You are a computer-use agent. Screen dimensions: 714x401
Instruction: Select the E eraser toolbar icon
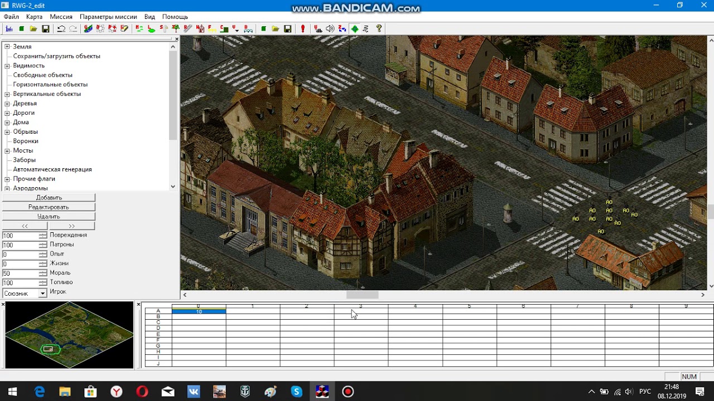pos(124,29)
